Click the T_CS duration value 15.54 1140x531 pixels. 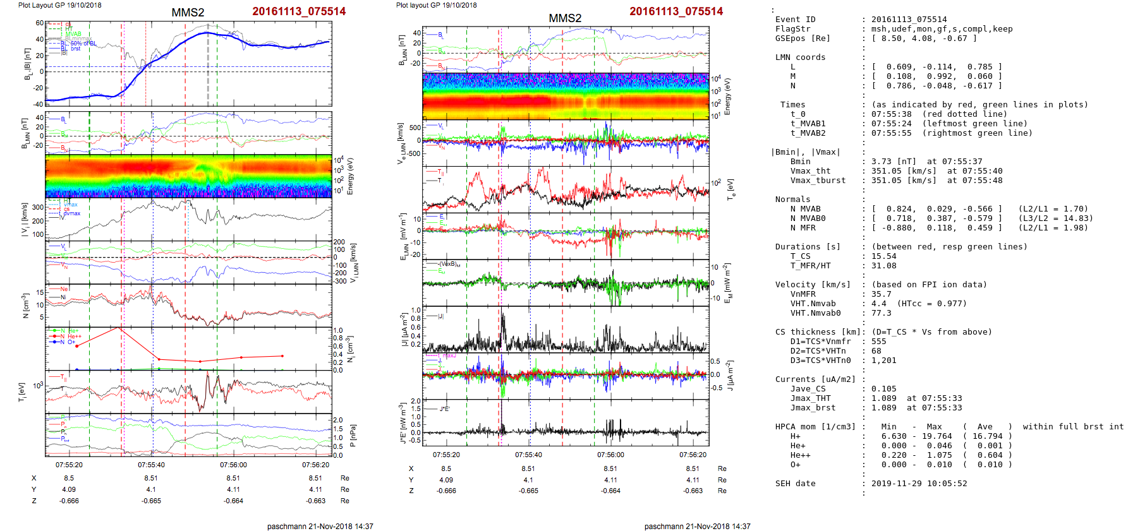pos(883,256)
